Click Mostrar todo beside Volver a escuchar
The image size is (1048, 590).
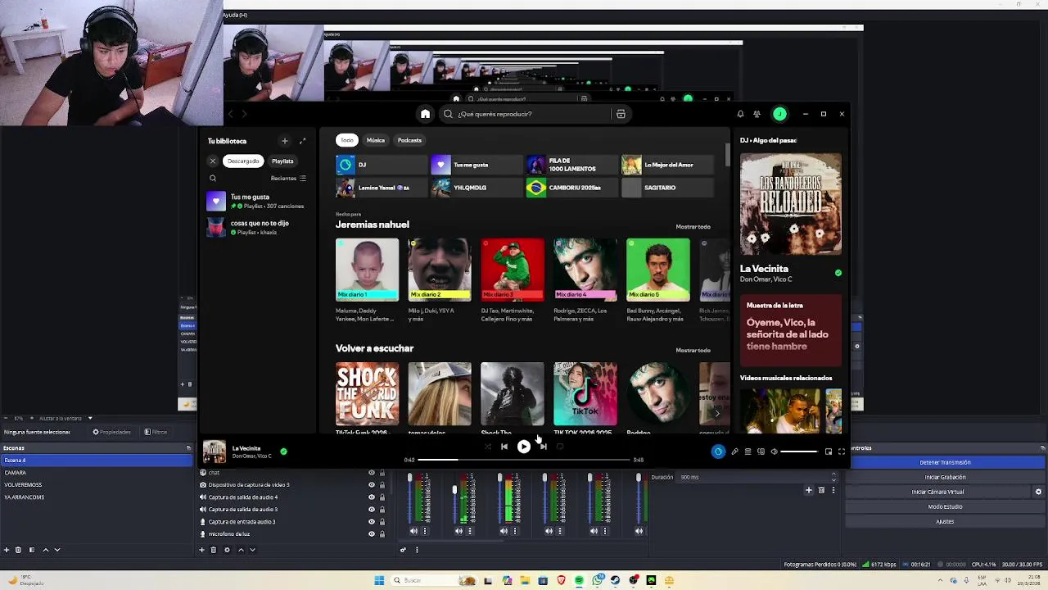(x=693, y=351)
